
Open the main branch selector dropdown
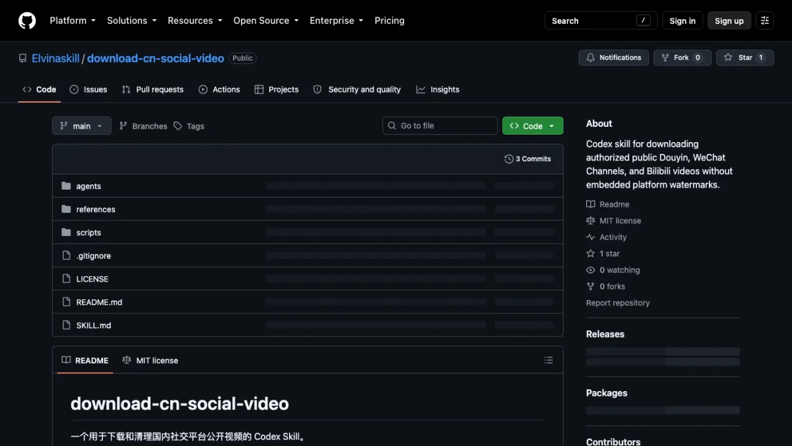pyautogui.click(x=82, y=126)
